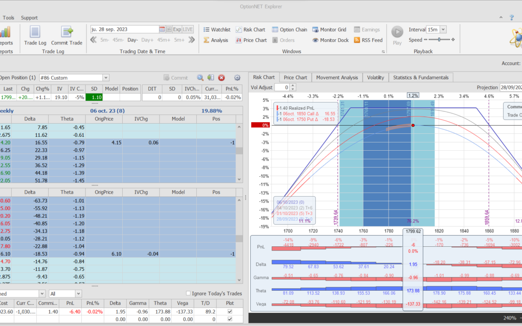Open the Option Chain window
Screen dimensions: 522x326
(x=290, y=29)
